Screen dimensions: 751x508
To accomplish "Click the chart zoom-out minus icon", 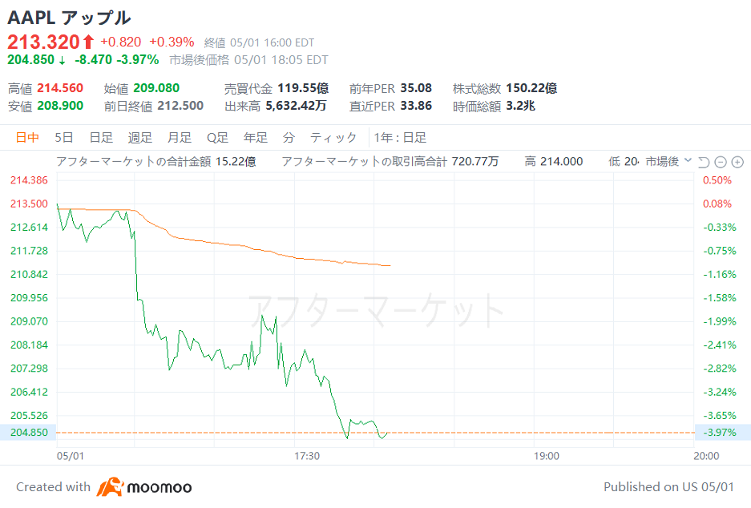I will (x=721, y=163).
